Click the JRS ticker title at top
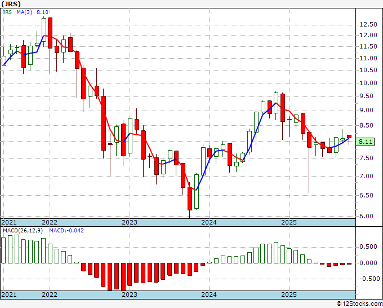The image size is (383, 308). (x=11, y=4)
